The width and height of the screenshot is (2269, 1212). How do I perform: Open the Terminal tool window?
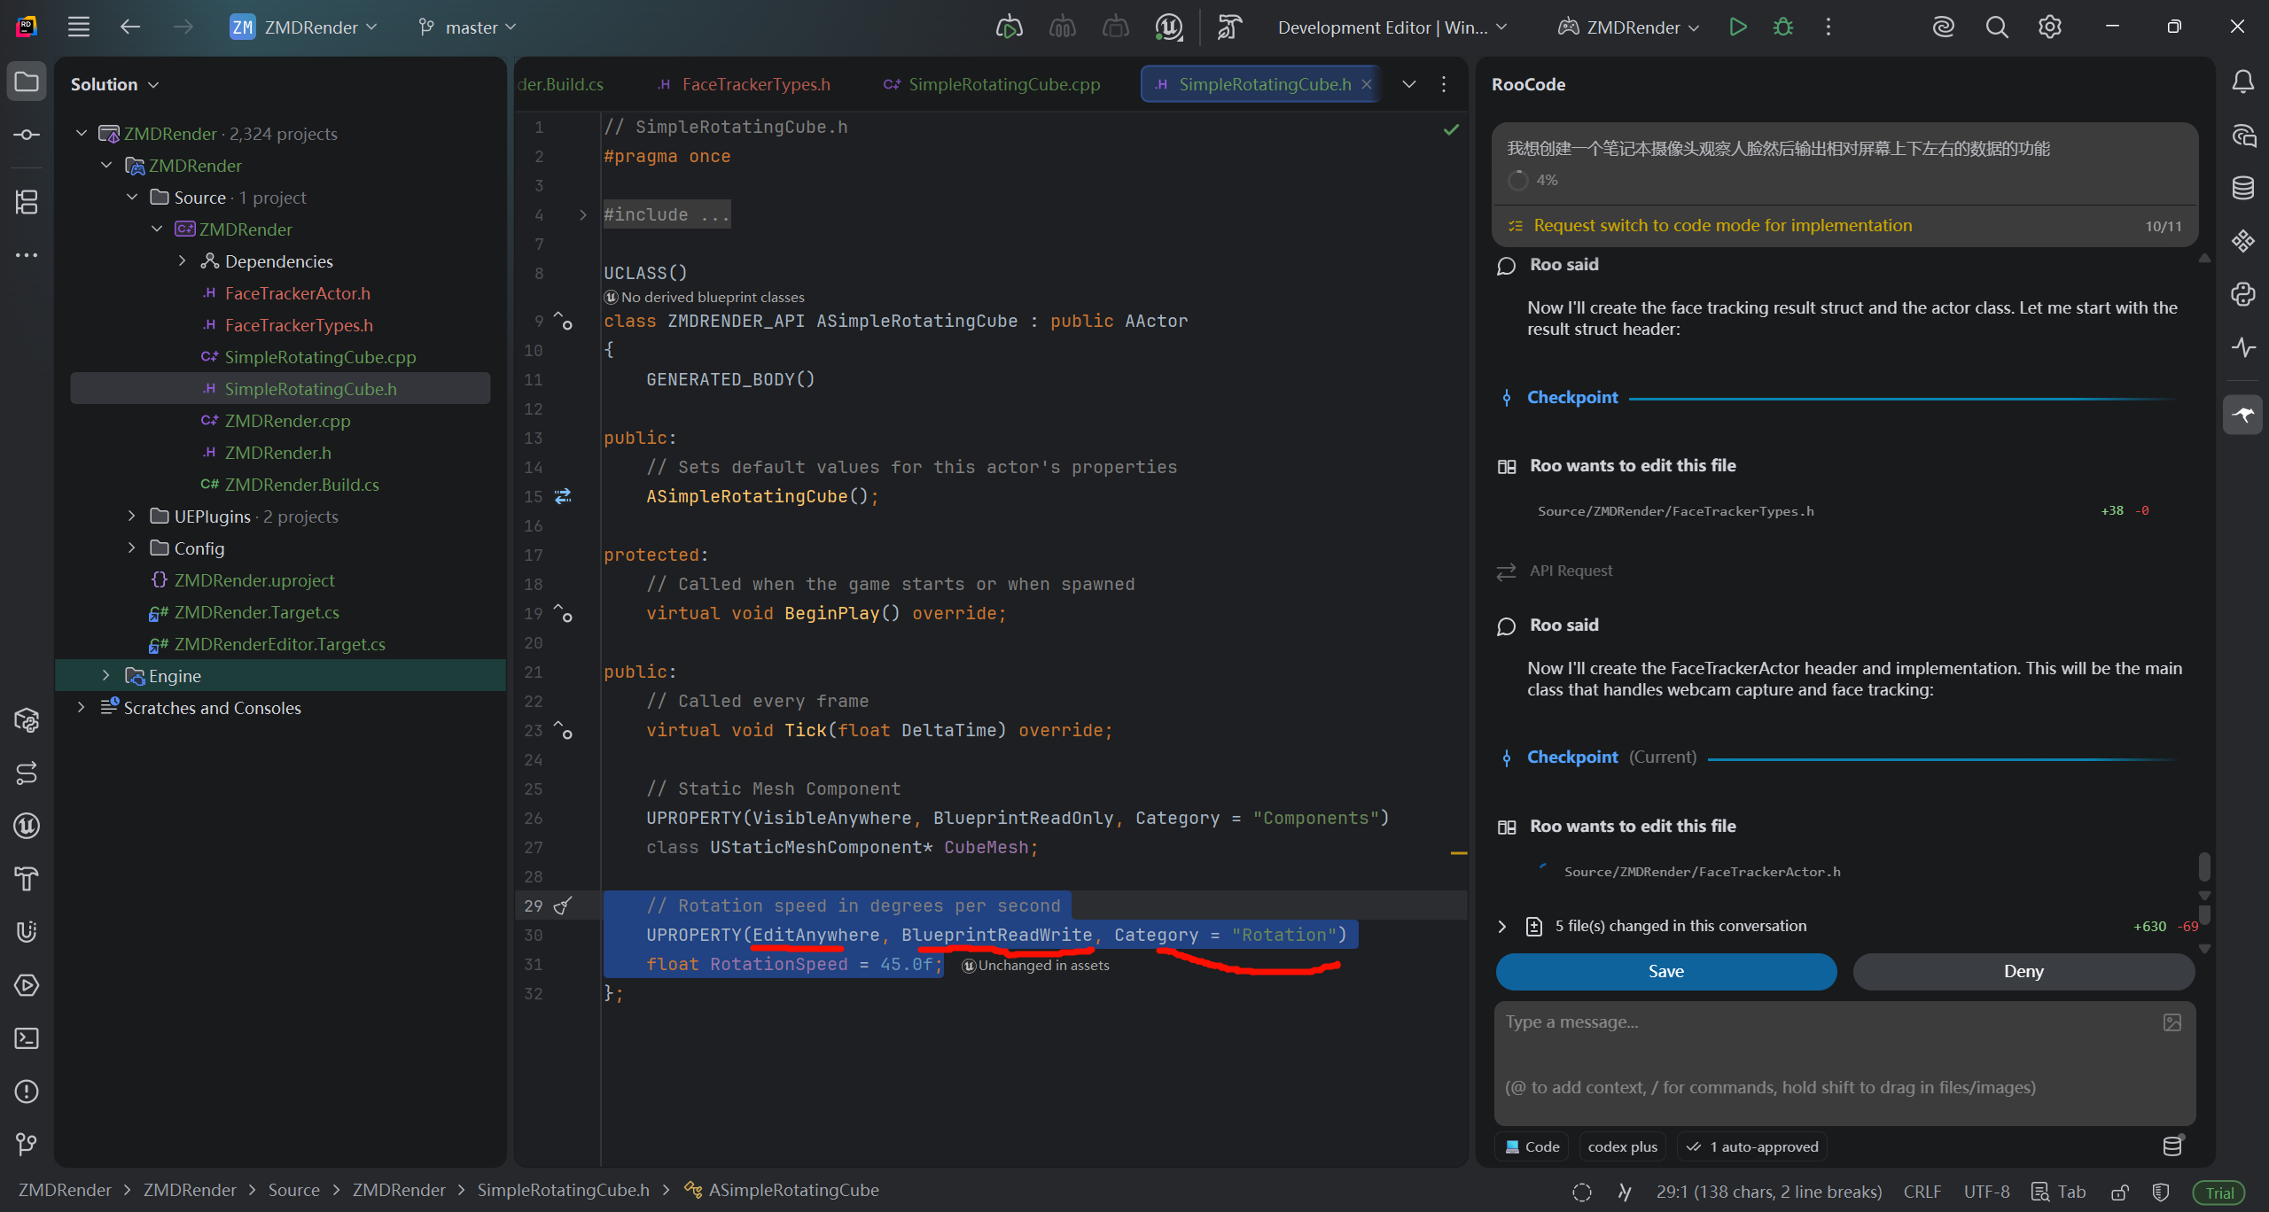pos(27,1038)
